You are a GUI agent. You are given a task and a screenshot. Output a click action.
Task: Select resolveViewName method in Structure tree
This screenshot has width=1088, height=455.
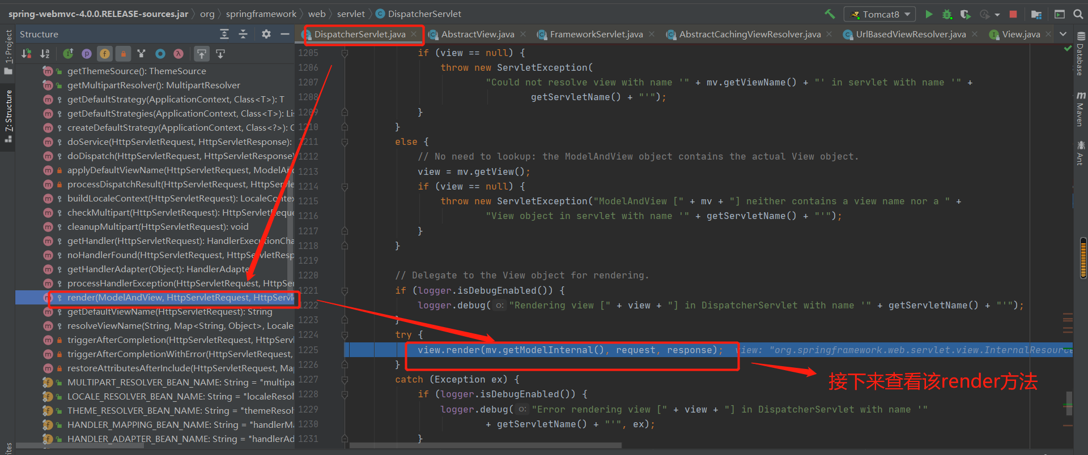(x=155, y=326)
